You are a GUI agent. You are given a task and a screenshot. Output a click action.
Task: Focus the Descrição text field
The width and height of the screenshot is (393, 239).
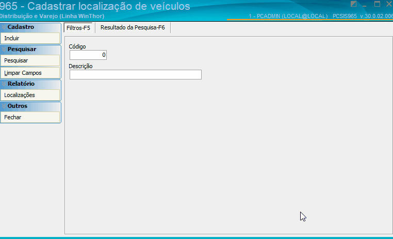(136, 74)
